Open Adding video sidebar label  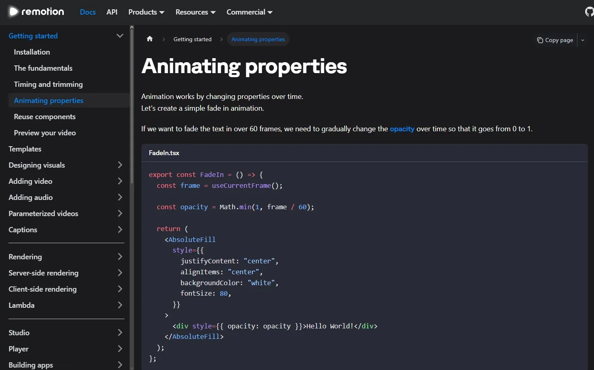(30, 181)
